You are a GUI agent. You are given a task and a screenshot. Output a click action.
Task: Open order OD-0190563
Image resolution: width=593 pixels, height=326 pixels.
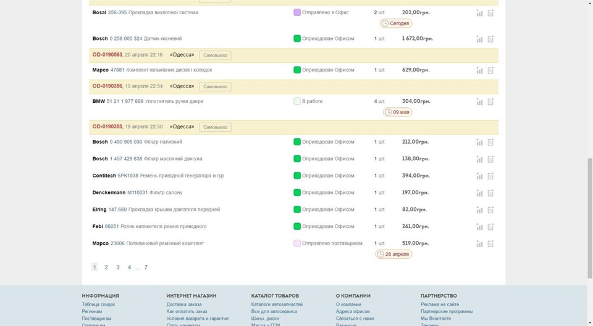[107, 55]
